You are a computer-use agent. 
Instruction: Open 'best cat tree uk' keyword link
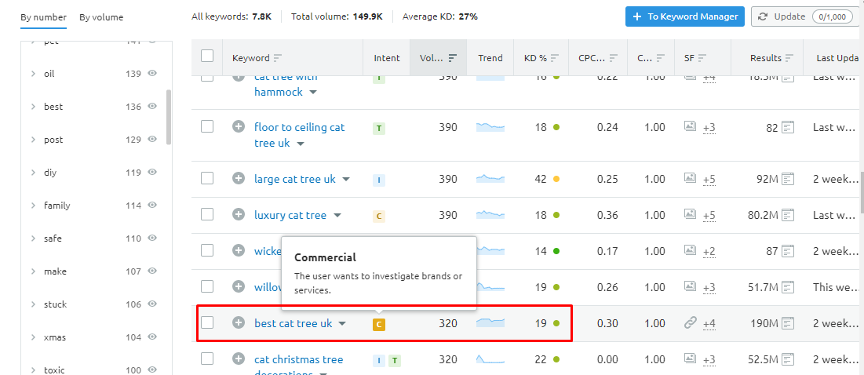[293, 323]
